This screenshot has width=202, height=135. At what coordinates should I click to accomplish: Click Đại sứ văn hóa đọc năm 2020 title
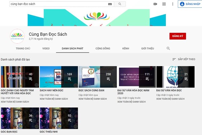[133, 92]
